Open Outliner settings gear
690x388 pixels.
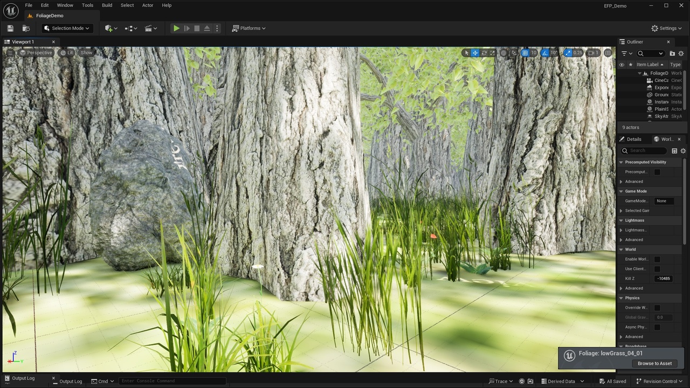point(681,53)
